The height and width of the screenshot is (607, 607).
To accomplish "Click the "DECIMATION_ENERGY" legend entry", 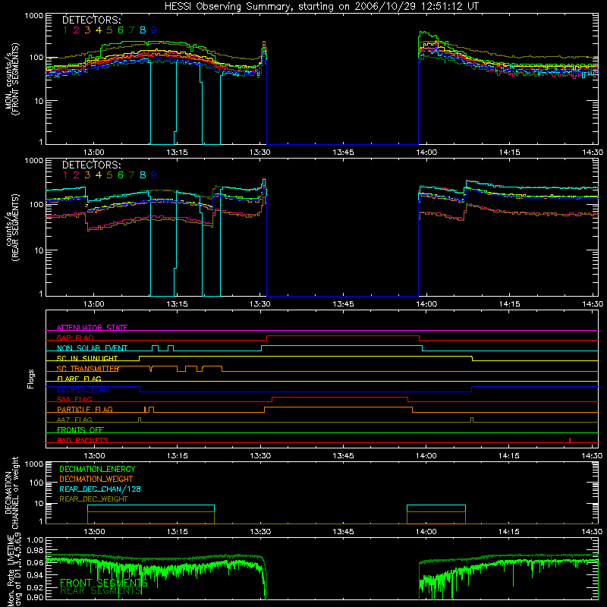I will coord(97,469).
